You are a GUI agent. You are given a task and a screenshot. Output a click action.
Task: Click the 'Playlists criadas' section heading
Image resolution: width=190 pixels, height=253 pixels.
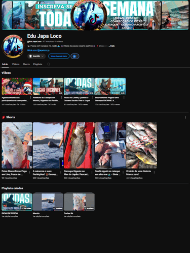(x=12, y=188)
